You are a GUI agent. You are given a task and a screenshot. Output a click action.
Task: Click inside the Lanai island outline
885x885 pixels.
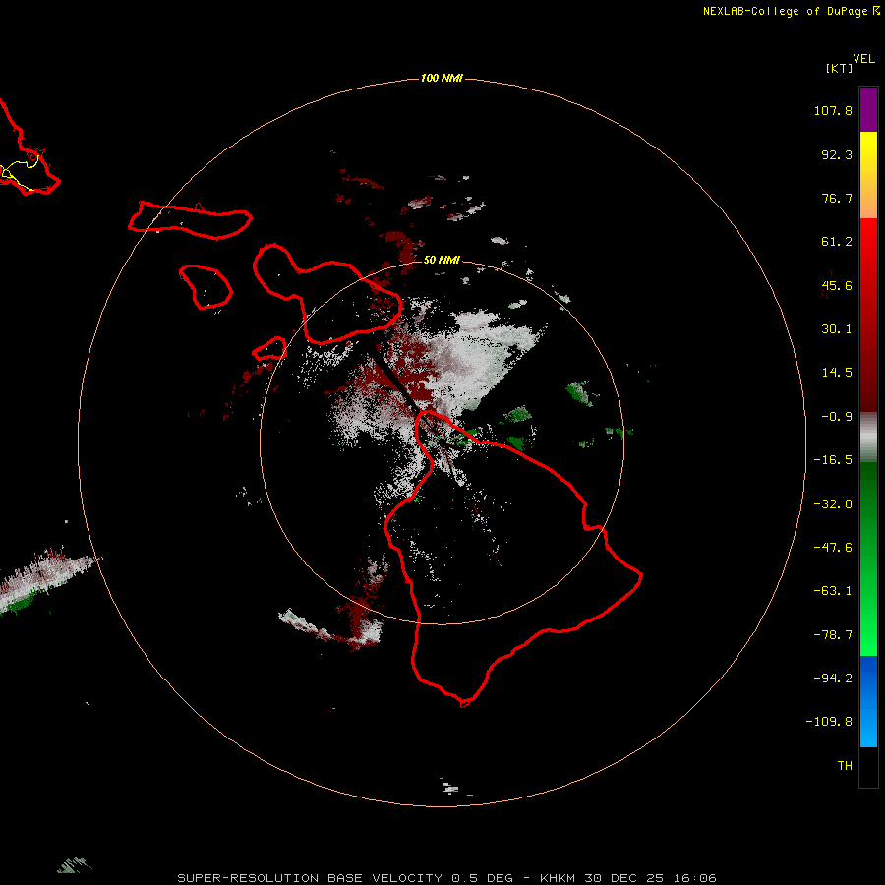pyautogui.click(x=207, y=285)
